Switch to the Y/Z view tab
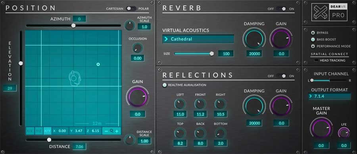Screen dimensions: 357x154 click(x=39, y=131)
